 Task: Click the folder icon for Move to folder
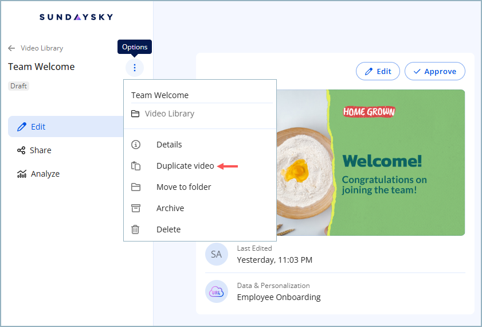point(136,187)
